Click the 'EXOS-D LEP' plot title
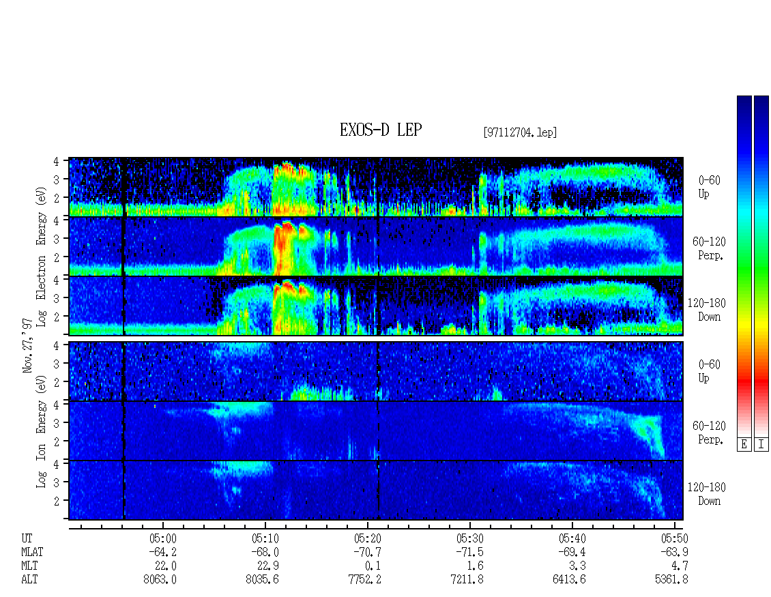The width and height of the screenshot is (771, 597). 381,130
